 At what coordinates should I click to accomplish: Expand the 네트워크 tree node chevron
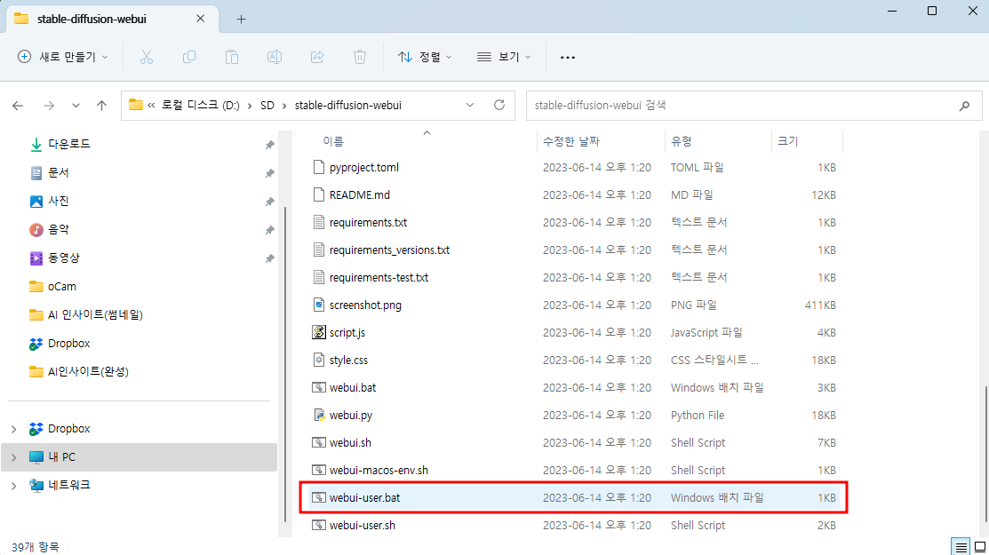[x=14, y=486]
